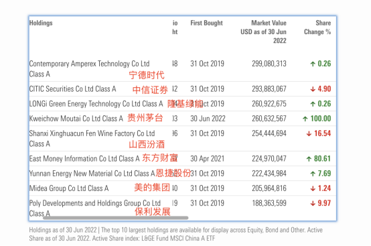Click the green up arrow beside 7.69
The width and height of the screenshot is (371, 246).
(x=313, y=174)
